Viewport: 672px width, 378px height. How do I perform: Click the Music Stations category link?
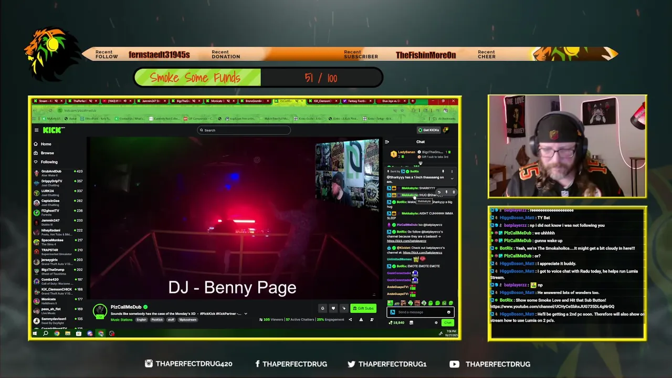121,320
